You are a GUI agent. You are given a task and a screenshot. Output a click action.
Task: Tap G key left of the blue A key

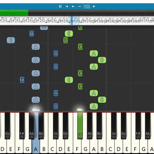[x=27, y=146]
